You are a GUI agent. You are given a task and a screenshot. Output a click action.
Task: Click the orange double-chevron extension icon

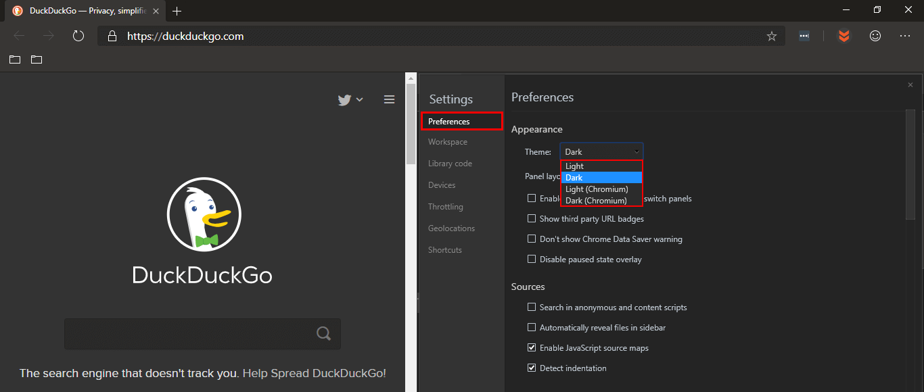click(x=844, y=36)
